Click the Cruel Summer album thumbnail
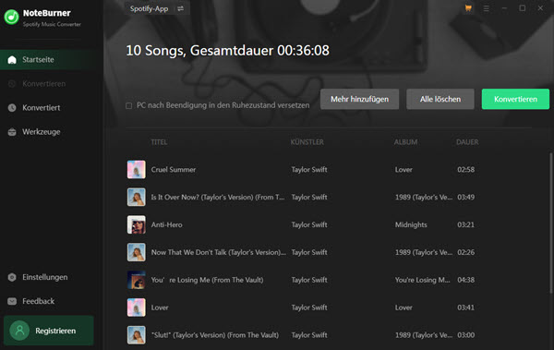The width and height of the screenshot is (554, 350). pos(137,169)
